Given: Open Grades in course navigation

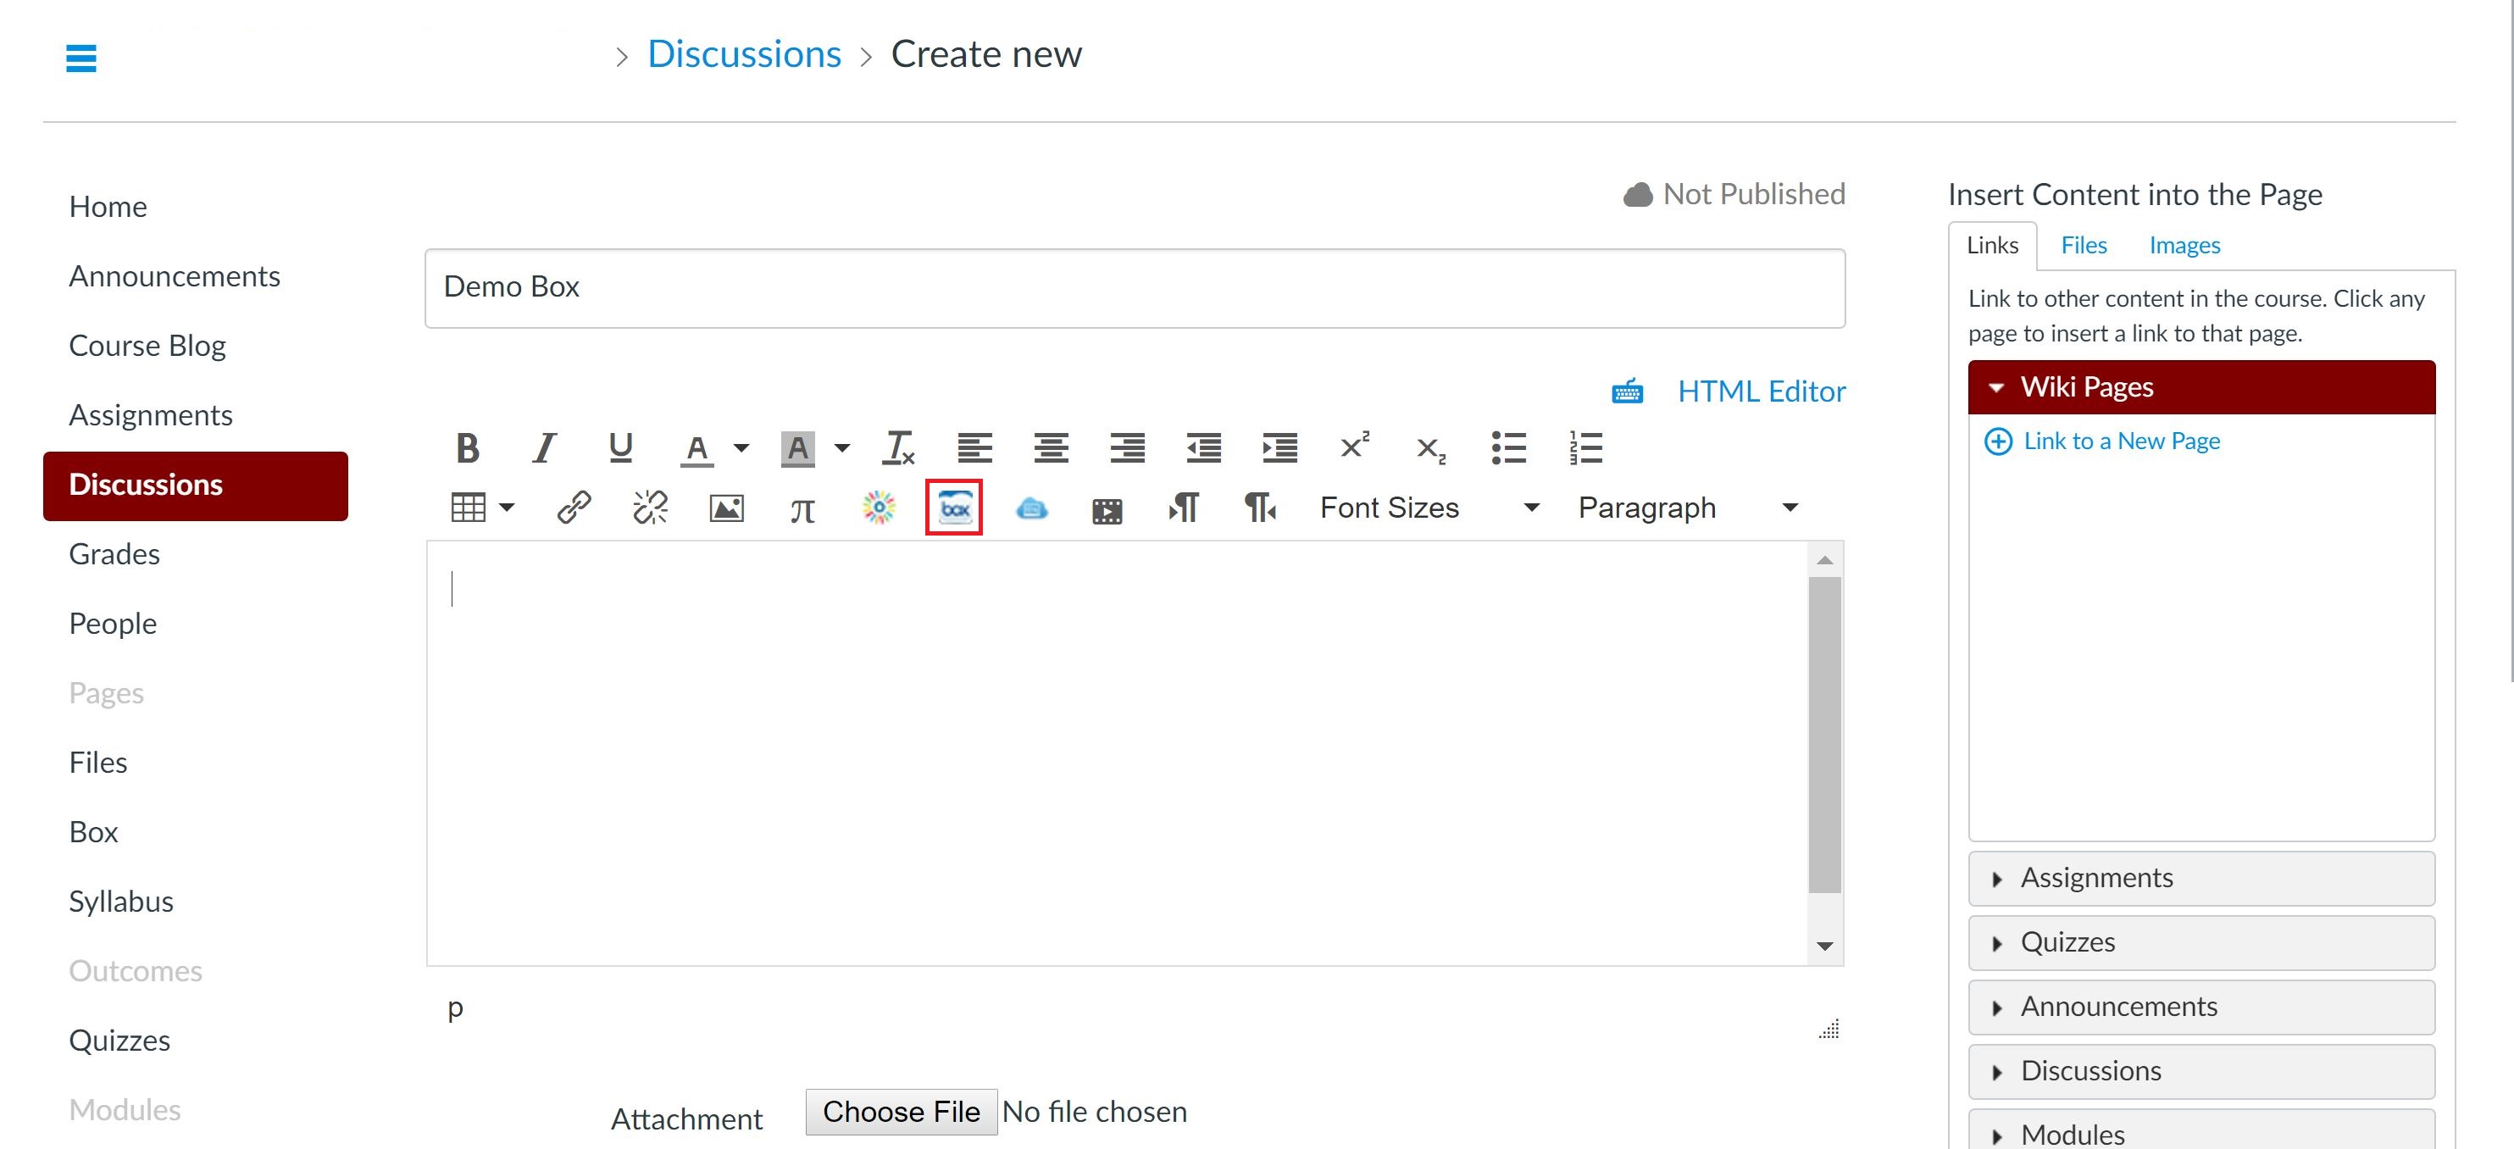Looking at the screenshot, I should pyautogui.click(x=114, y=554).
